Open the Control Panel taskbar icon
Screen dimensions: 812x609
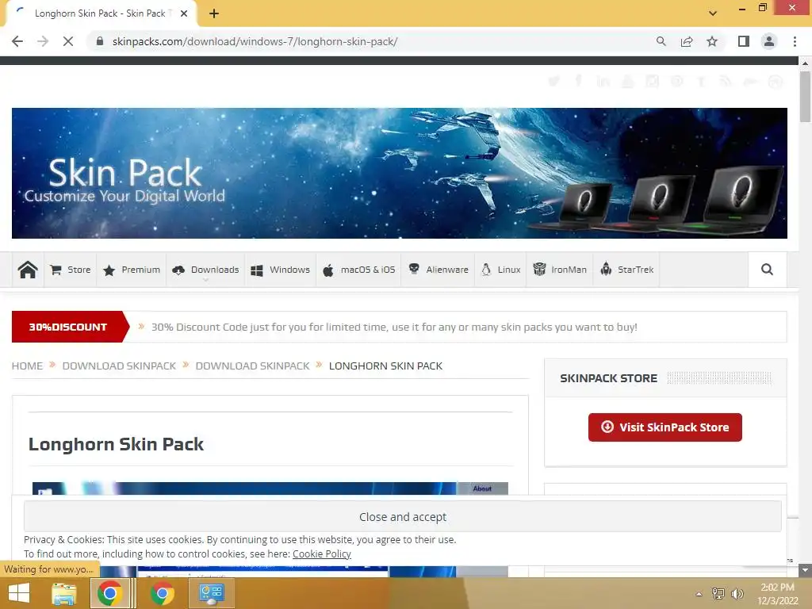pos(211,593)
